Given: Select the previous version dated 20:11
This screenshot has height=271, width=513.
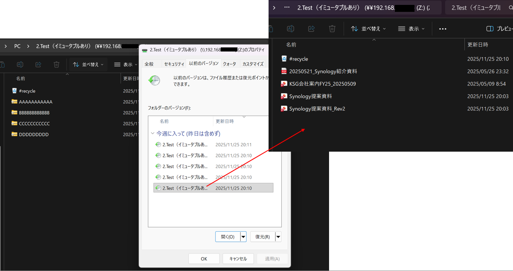Looking at the screenshot, I should pyautogui.click(x=185, y=145).
